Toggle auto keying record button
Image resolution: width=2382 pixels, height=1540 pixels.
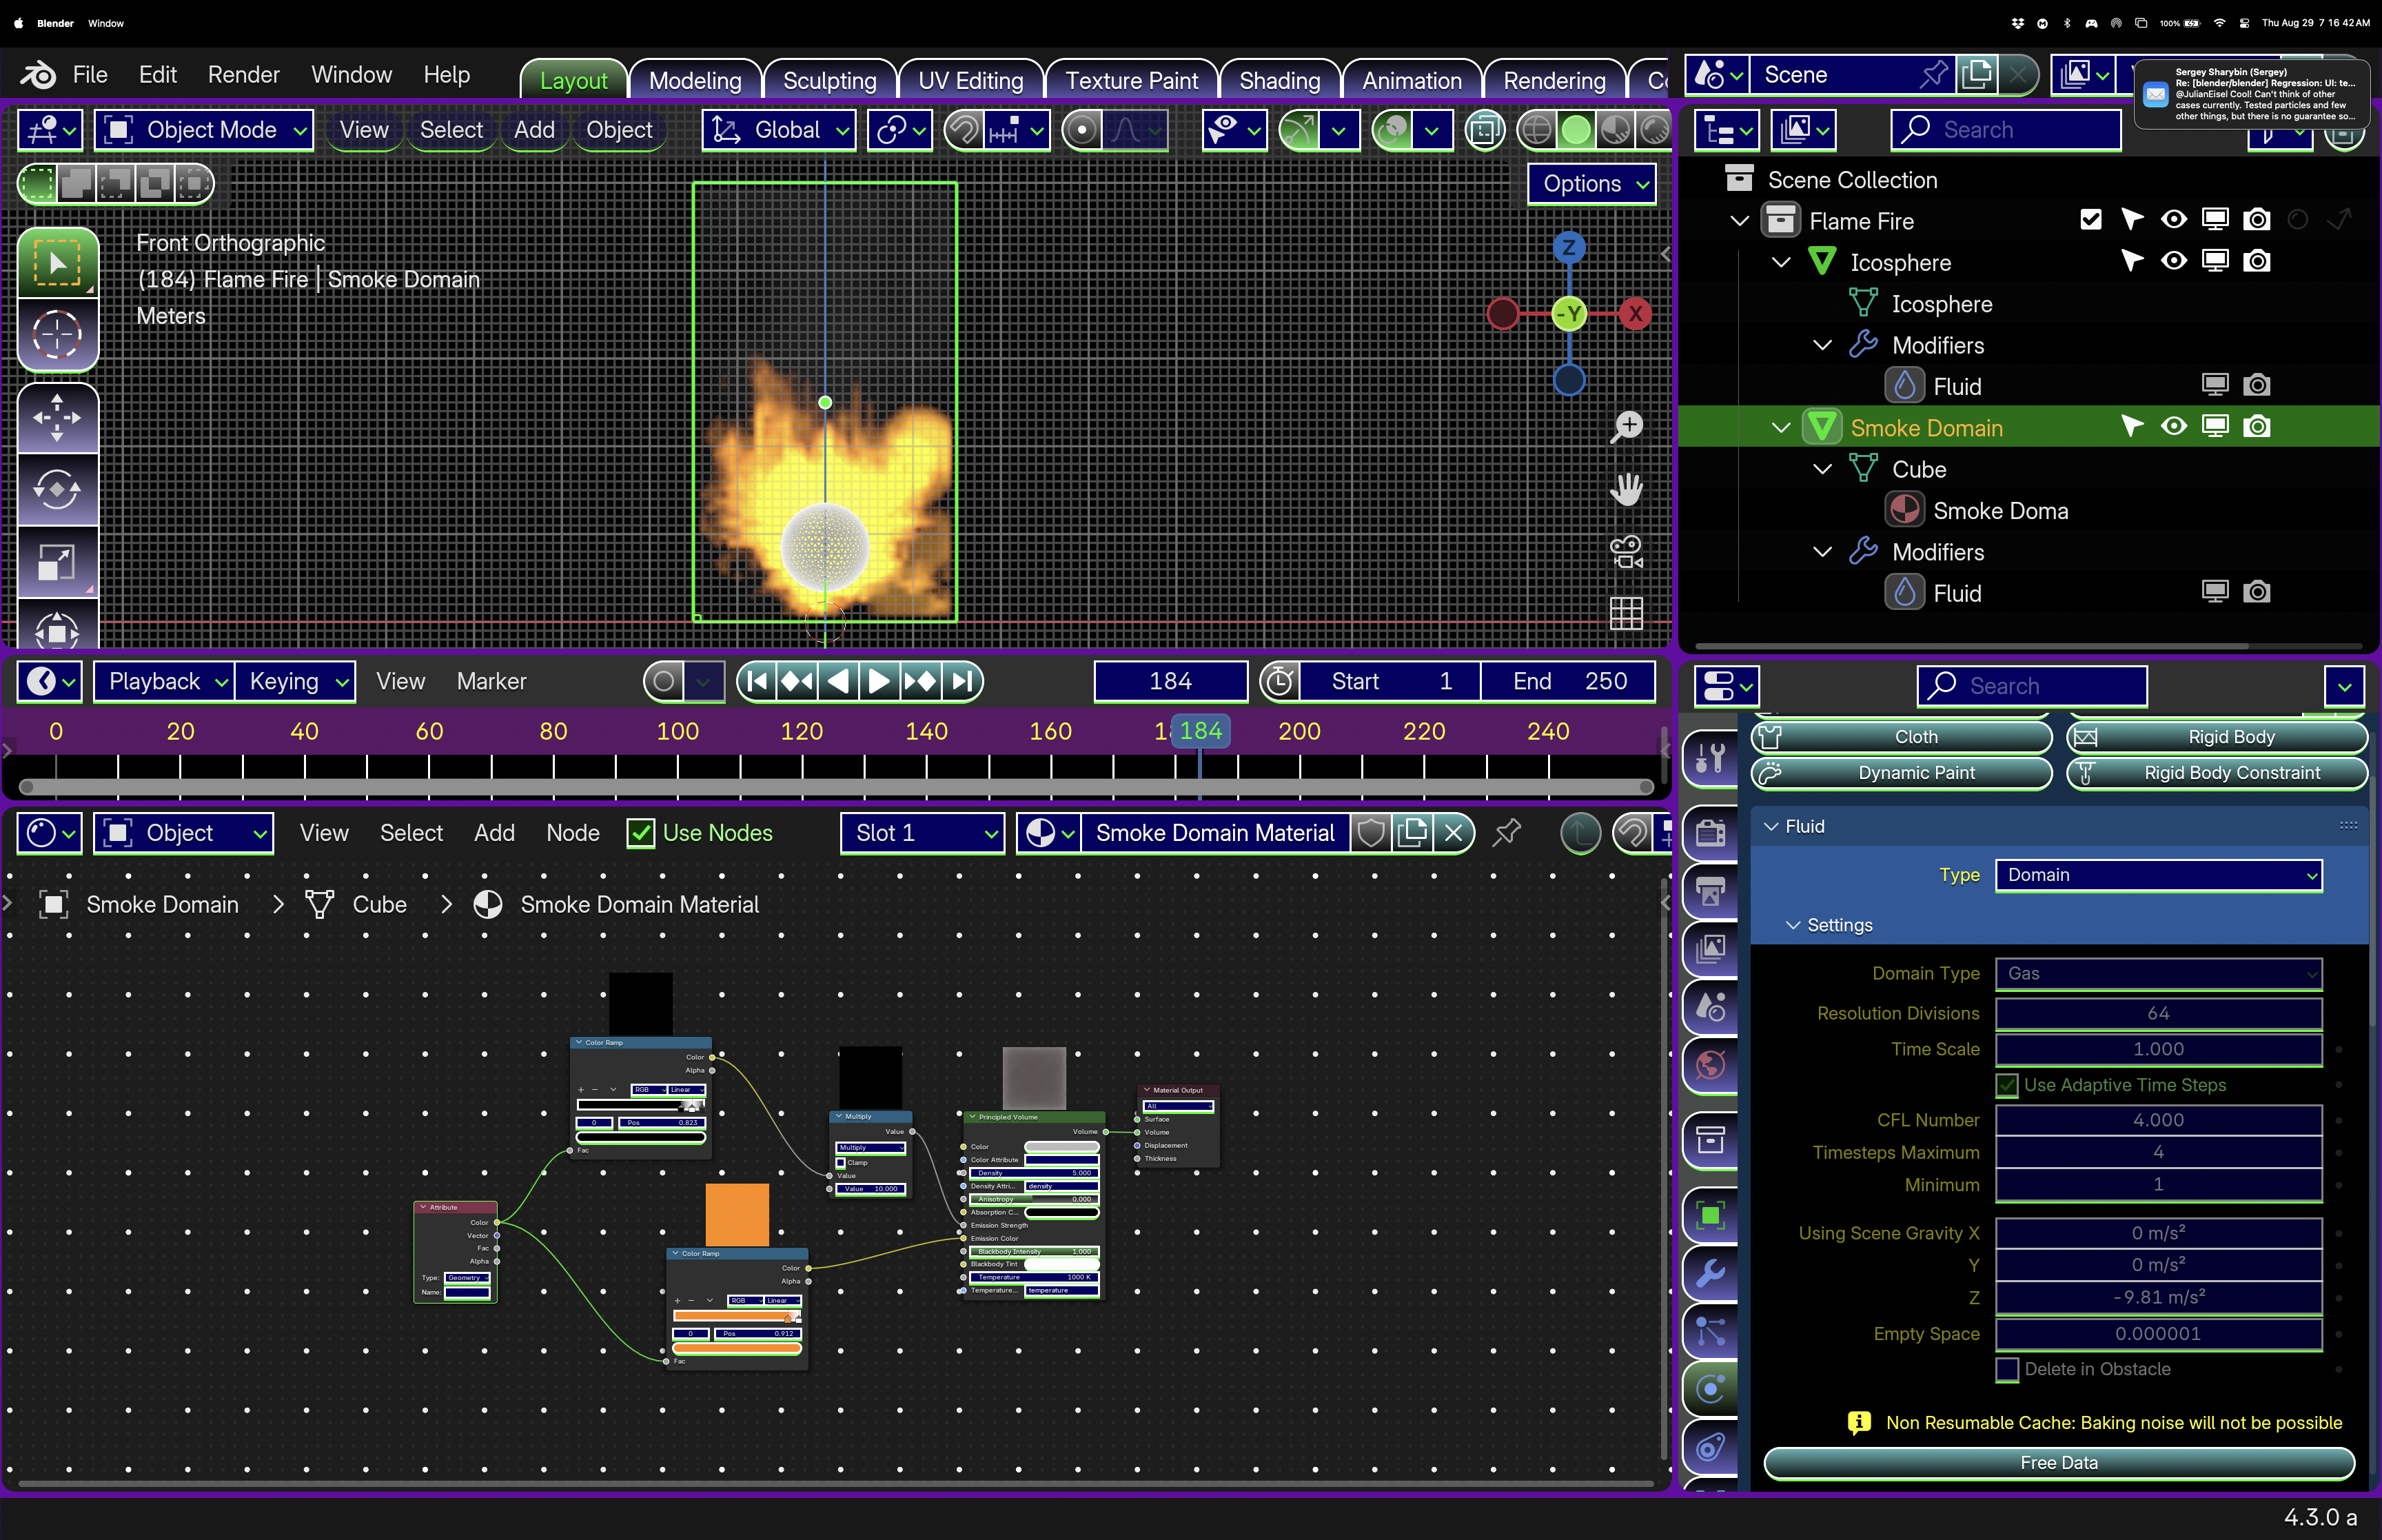[664, 681]
